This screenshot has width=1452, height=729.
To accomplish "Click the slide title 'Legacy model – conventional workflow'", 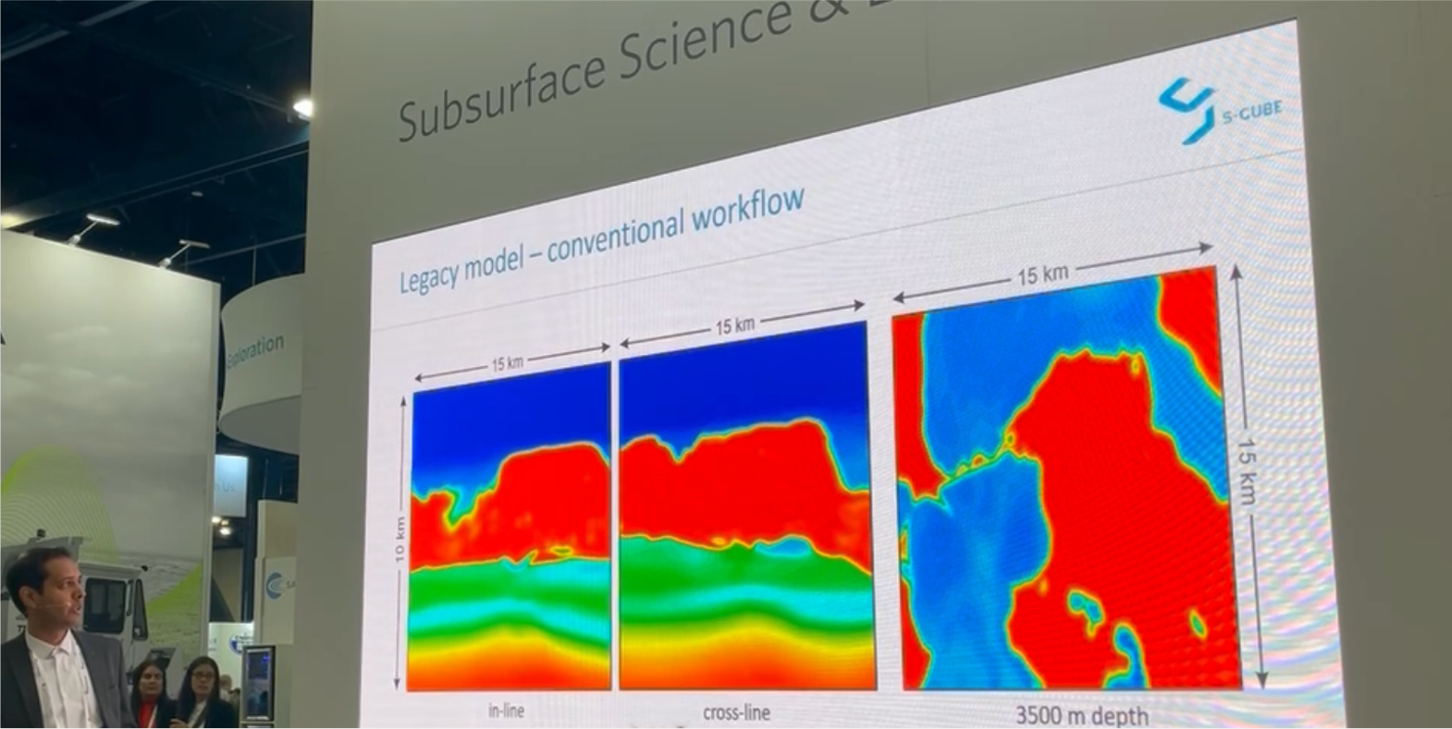I will (601, 240).
